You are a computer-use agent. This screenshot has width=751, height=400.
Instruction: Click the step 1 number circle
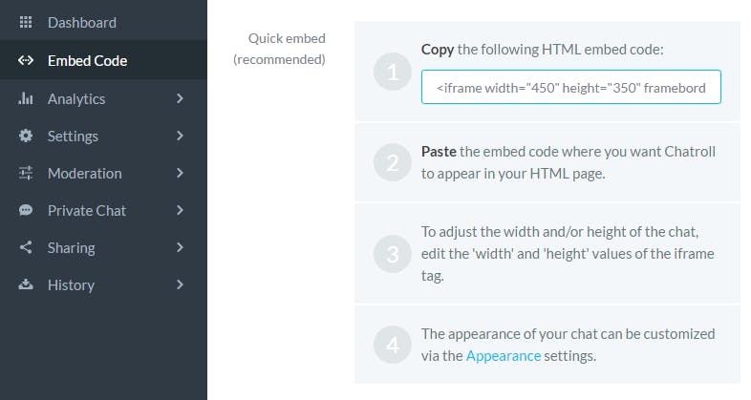(393, 72)
